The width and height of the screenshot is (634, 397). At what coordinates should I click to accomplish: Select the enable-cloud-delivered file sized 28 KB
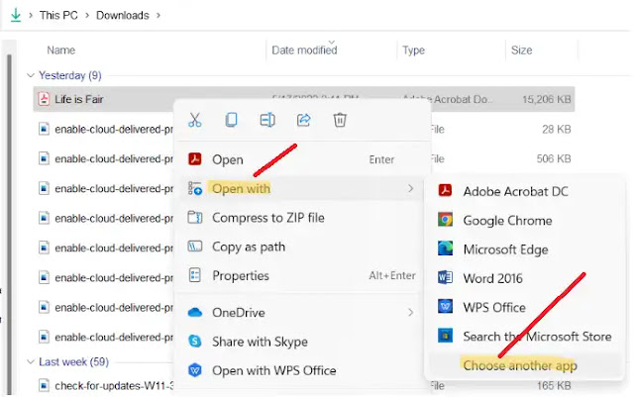pos(114,129)
